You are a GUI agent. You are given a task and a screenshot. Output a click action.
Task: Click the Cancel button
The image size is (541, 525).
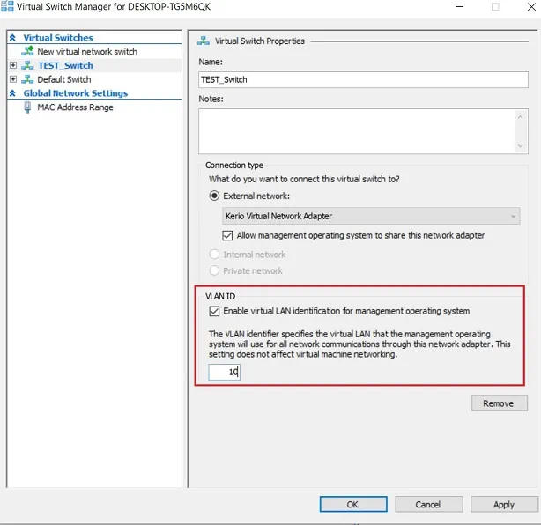click(428, 505)
